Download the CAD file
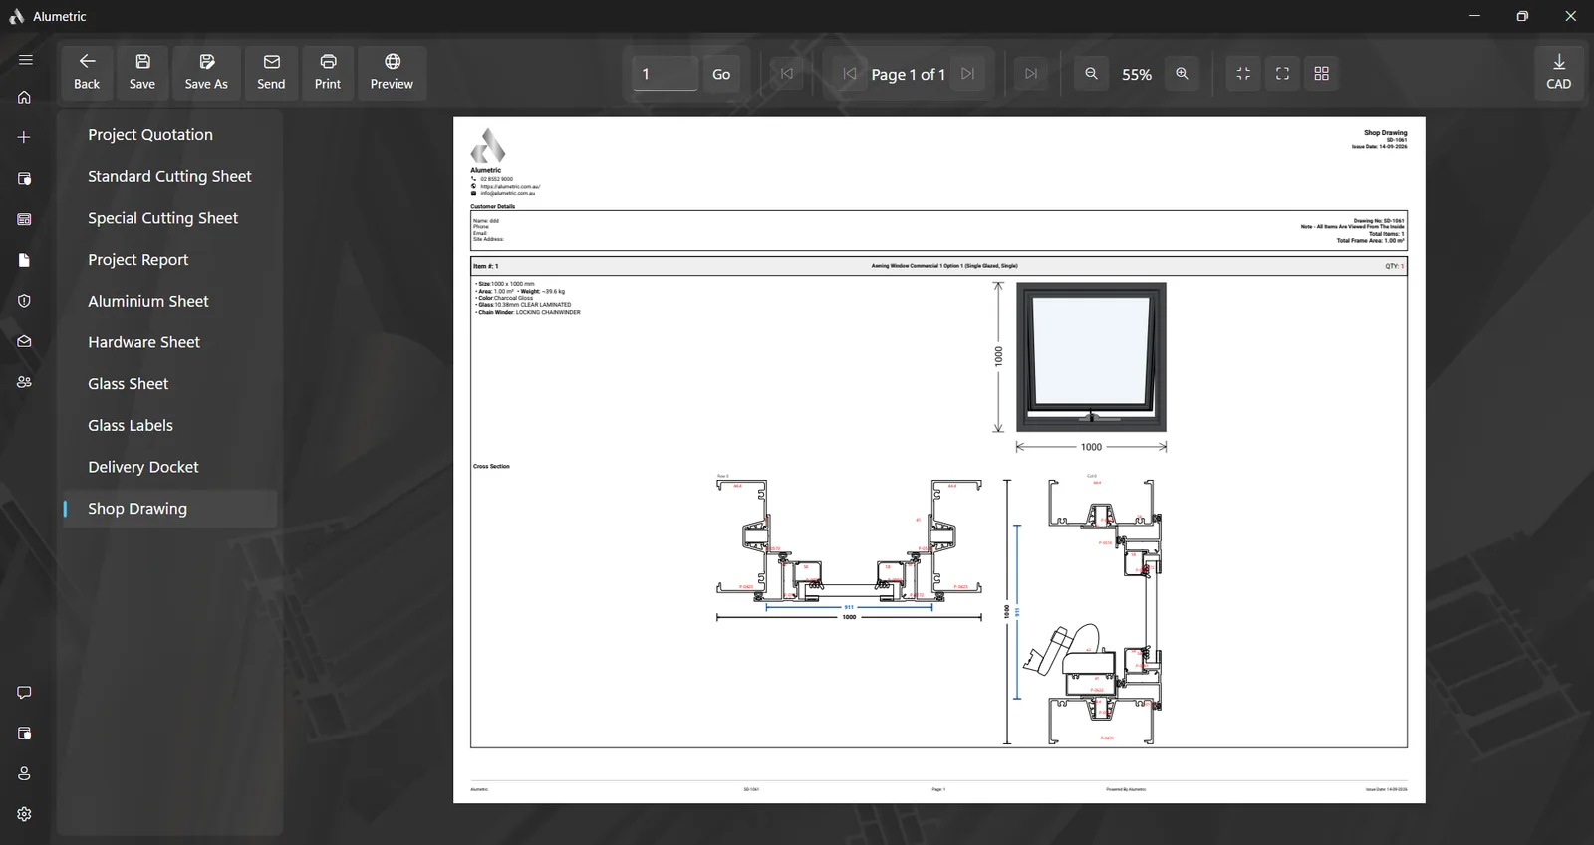Image resolution: width=1594 pixels, height=845 pixels. click(x=1559, y=73)
